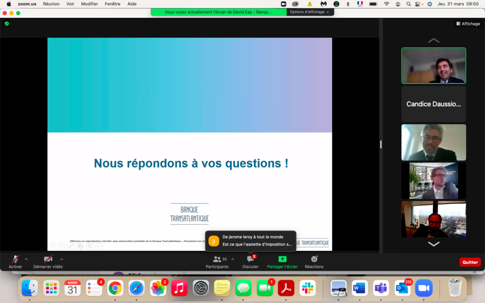Open the Options d'affichage dropdown

(x=310, y=12)
